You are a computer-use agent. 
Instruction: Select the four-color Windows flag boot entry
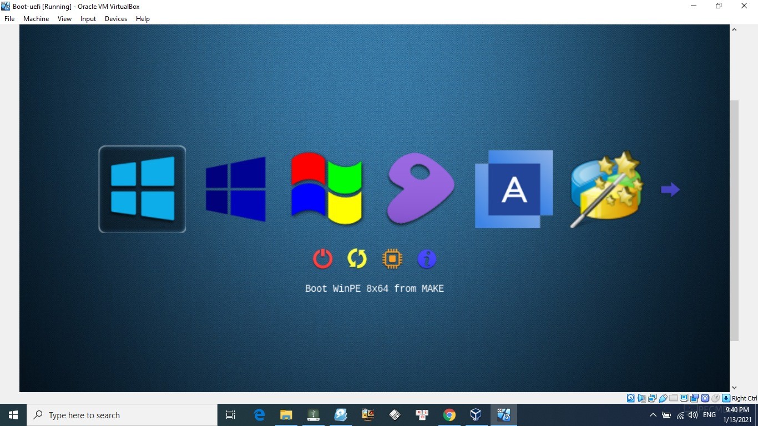[327, 189]
